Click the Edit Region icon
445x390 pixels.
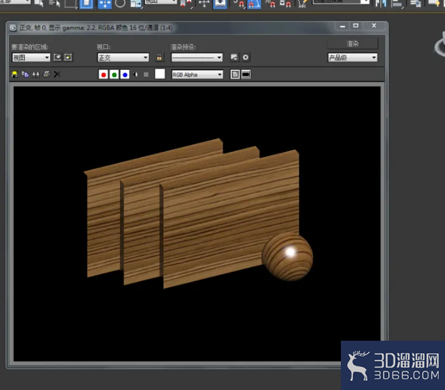click(x=58, y=58)
